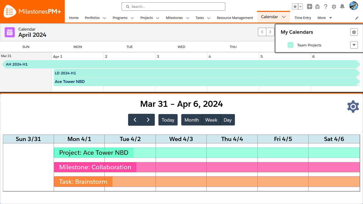Viewport: 363px width, 204px height.
Task: Expand the Tasks tab chevron
Action: click(x=208, y=18)
